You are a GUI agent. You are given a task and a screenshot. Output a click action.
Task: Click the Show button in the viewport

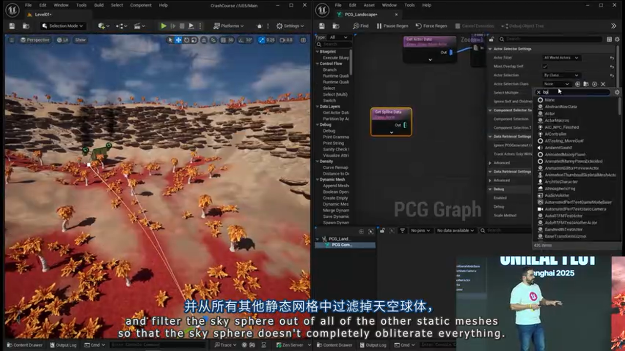(x=80, y=40)
